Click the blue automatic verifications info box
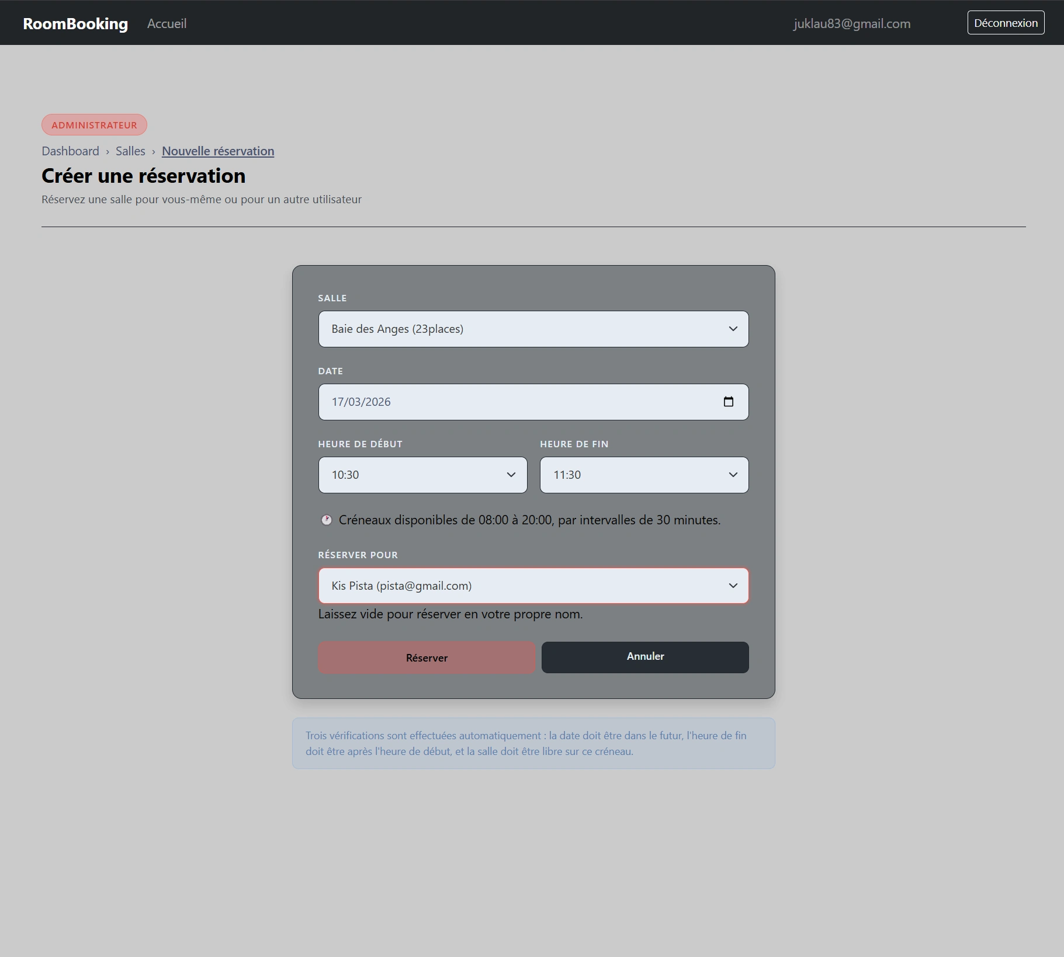 533,743
